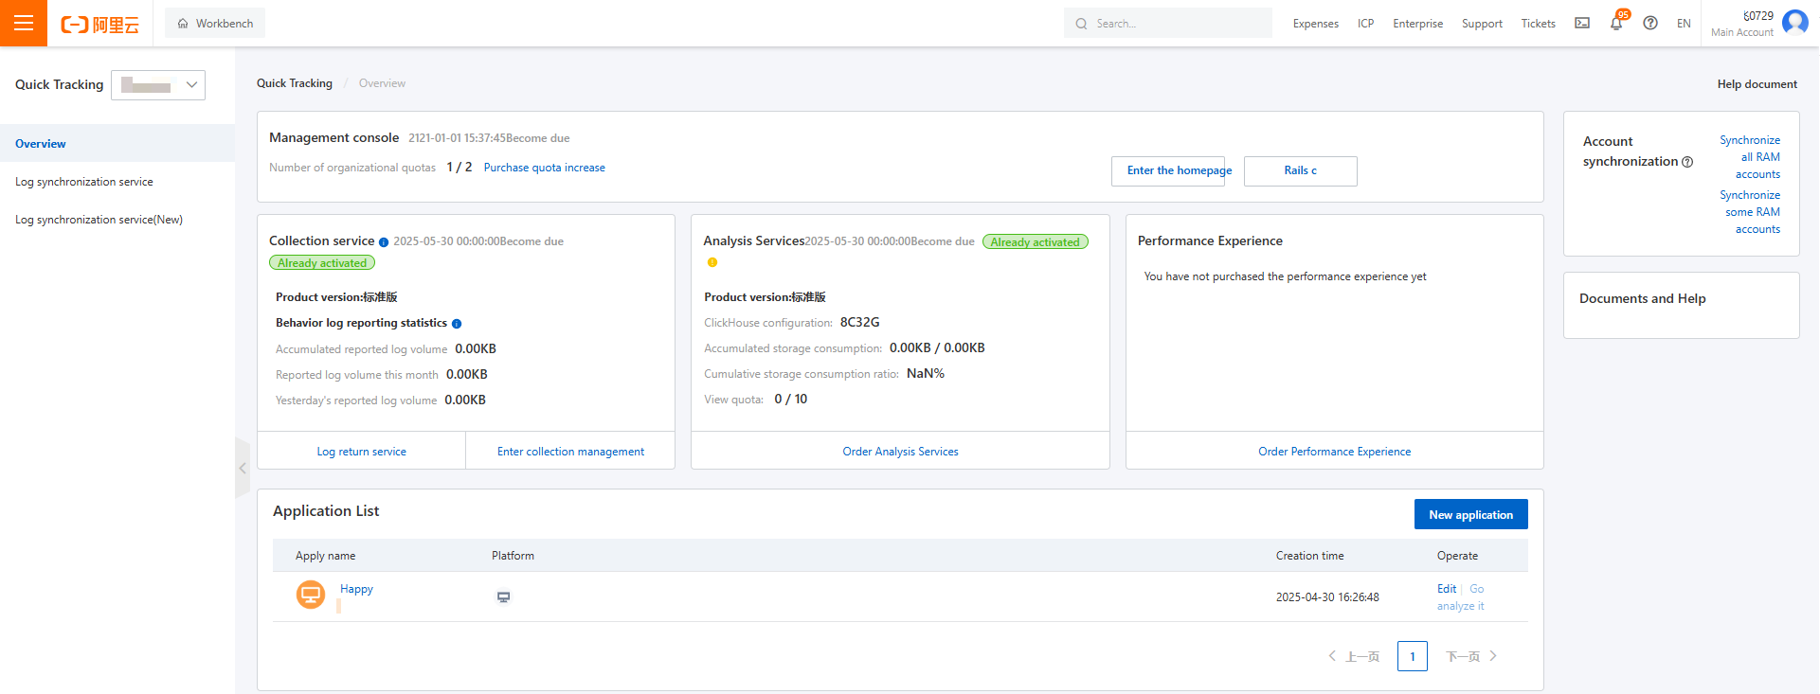Open Log return service
Viewport: 1820px width, 694px height.
[x=362, y=452]
